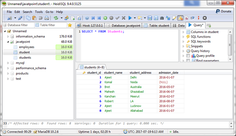
Task: Open the load SQL file folder icon
Action: (x=140, y=18)
